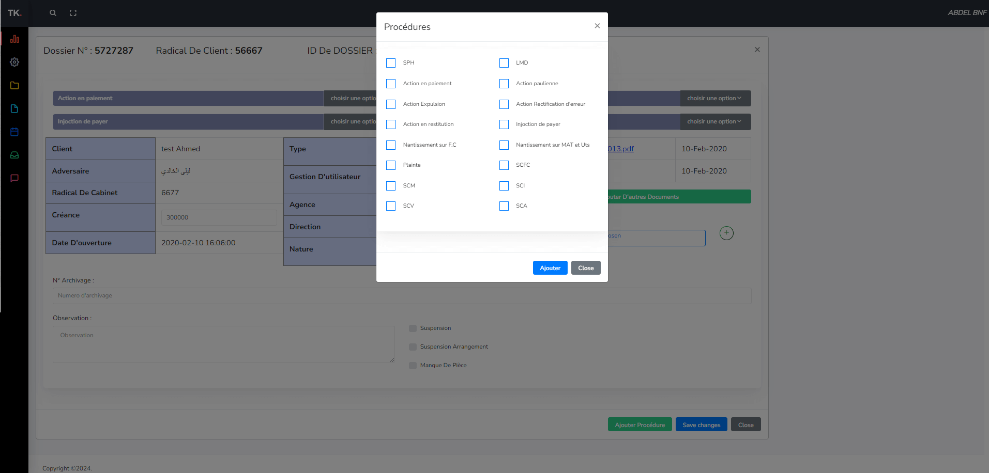Viewport: 989px width, 473px height.
Task: Select the SCM checkbox
Action: pos(391,186)
